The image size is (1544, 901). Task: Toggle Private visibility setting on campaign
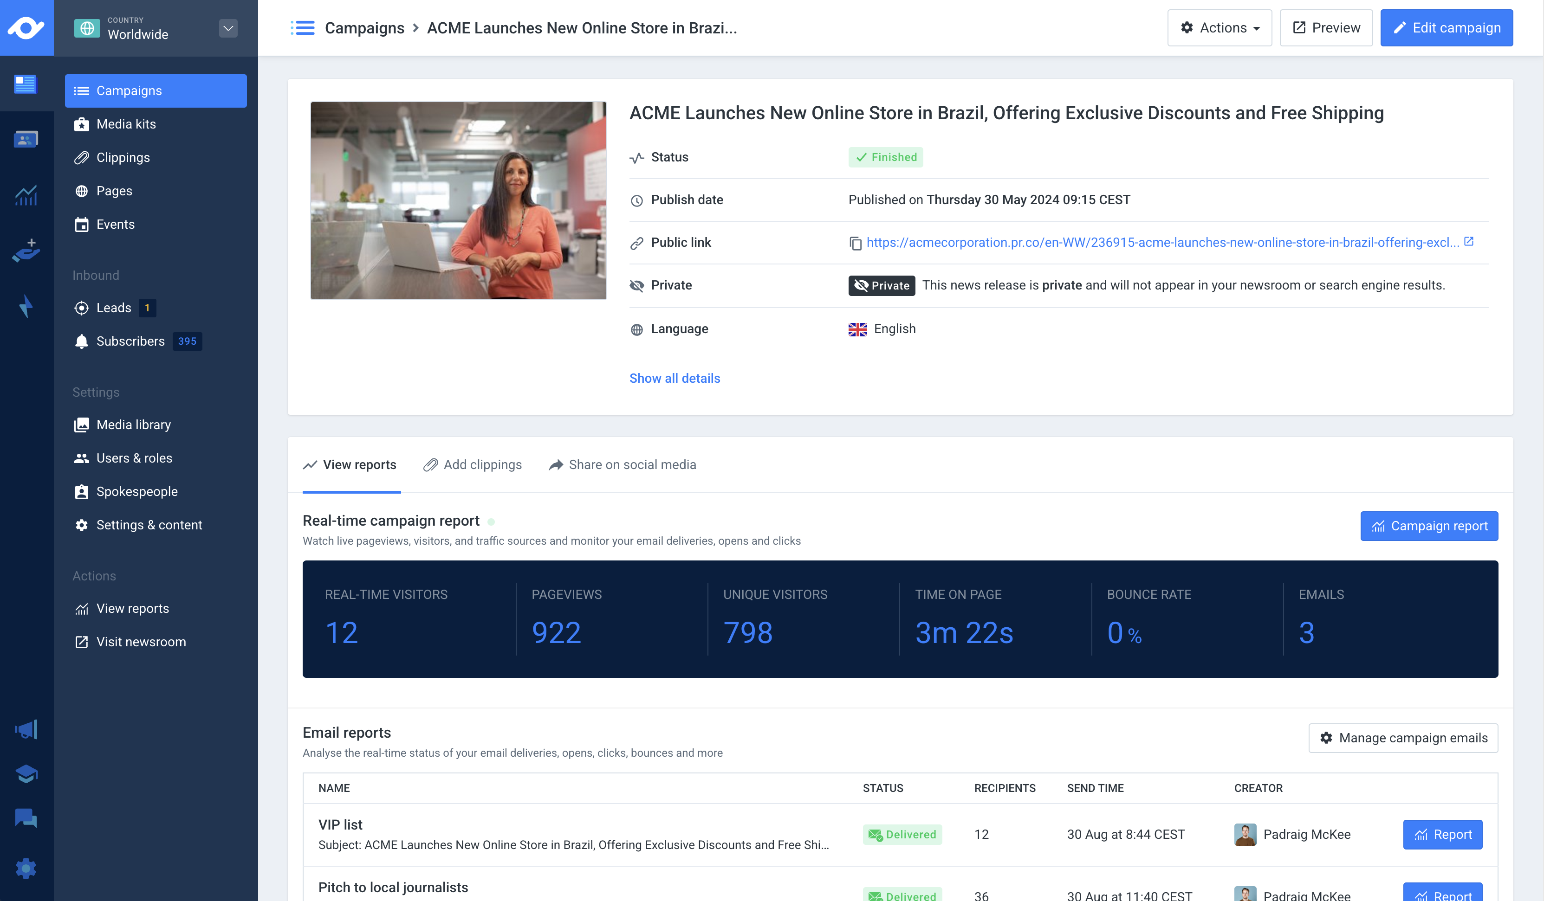tap(881, 285)
